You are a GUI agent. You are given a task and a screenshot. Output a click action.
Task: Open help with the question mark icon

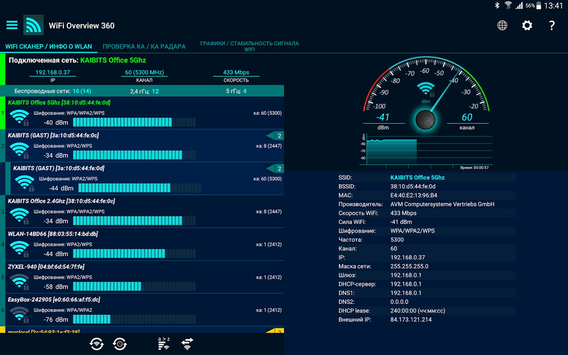pos(552,26)
